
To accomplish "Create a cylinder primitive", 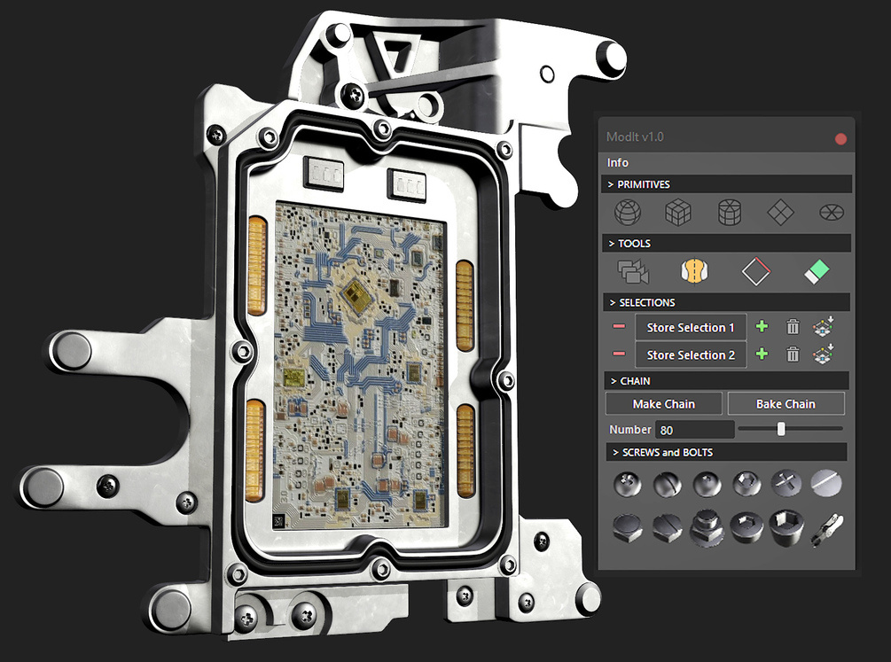I will click(x=730, y=214).
